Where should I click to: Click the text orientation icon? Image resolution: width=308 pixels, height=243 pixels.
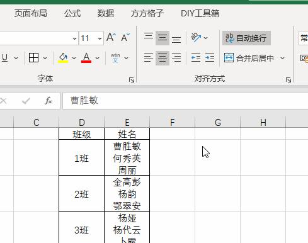tap(196, 38)
